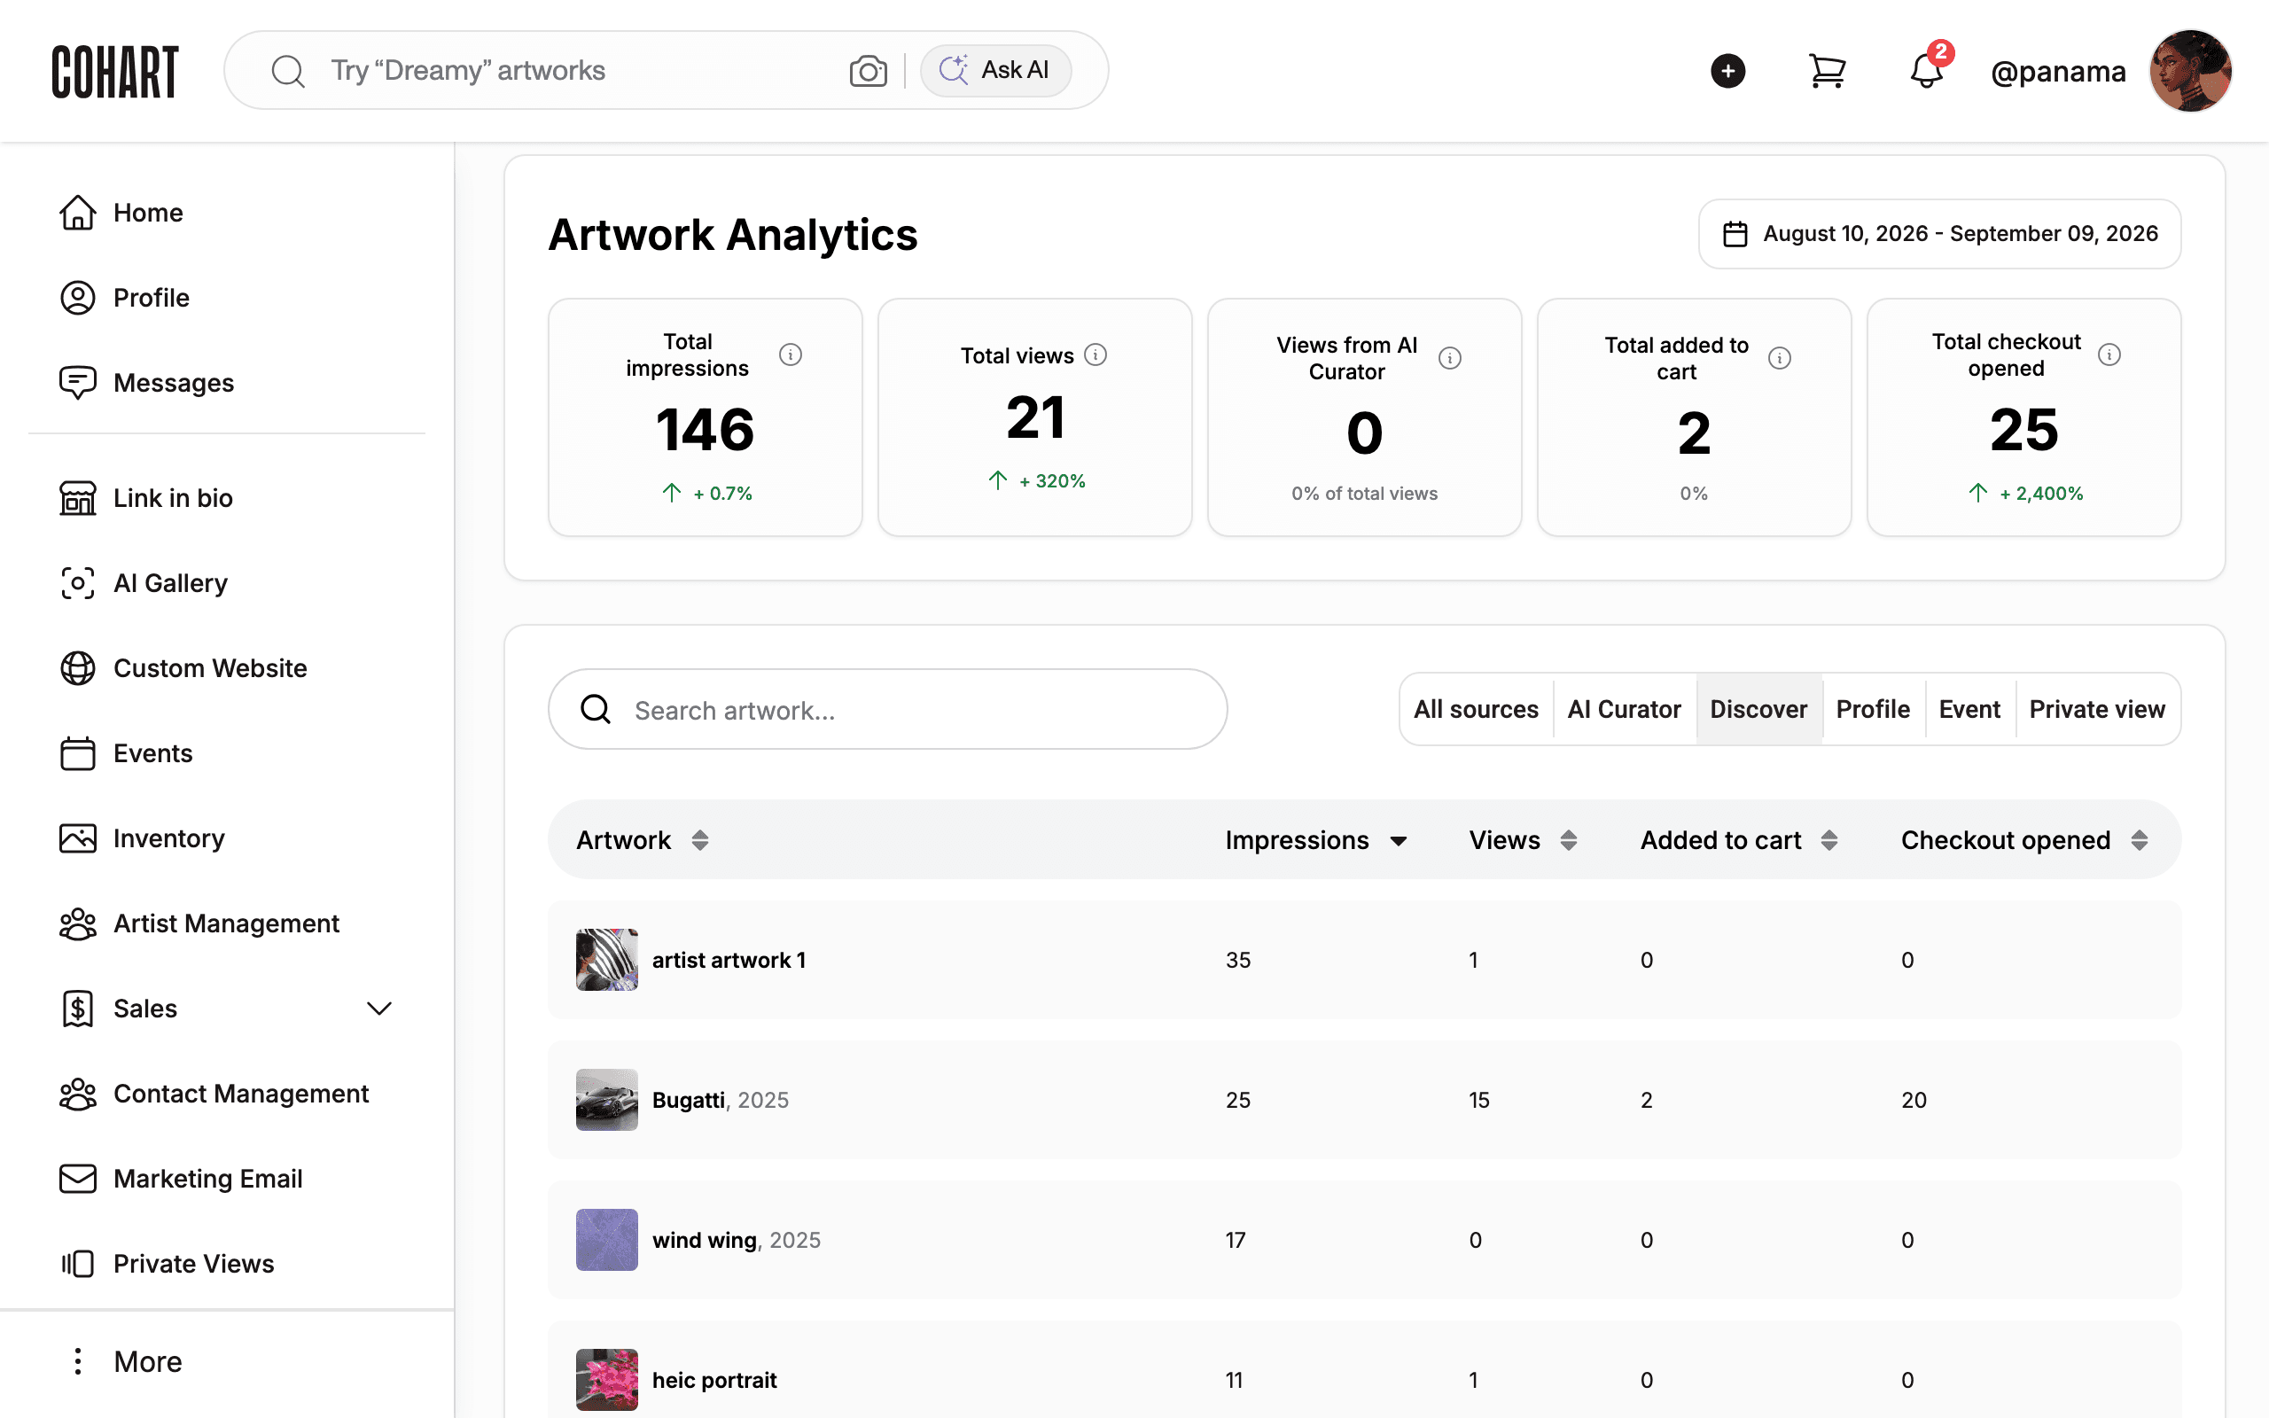The height and width of the screenshot is (1418, 2269).
Task: Click the COHART logo
Action: (x=114, y=71)
